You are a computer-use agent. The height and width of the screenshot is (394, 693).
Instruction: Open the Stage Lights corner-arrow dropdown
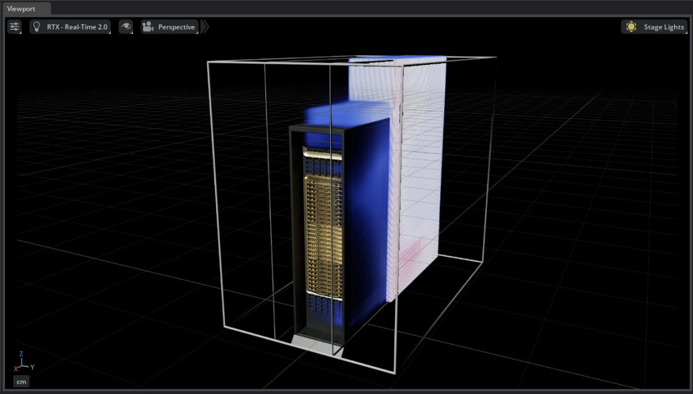[x=687, y=32]
